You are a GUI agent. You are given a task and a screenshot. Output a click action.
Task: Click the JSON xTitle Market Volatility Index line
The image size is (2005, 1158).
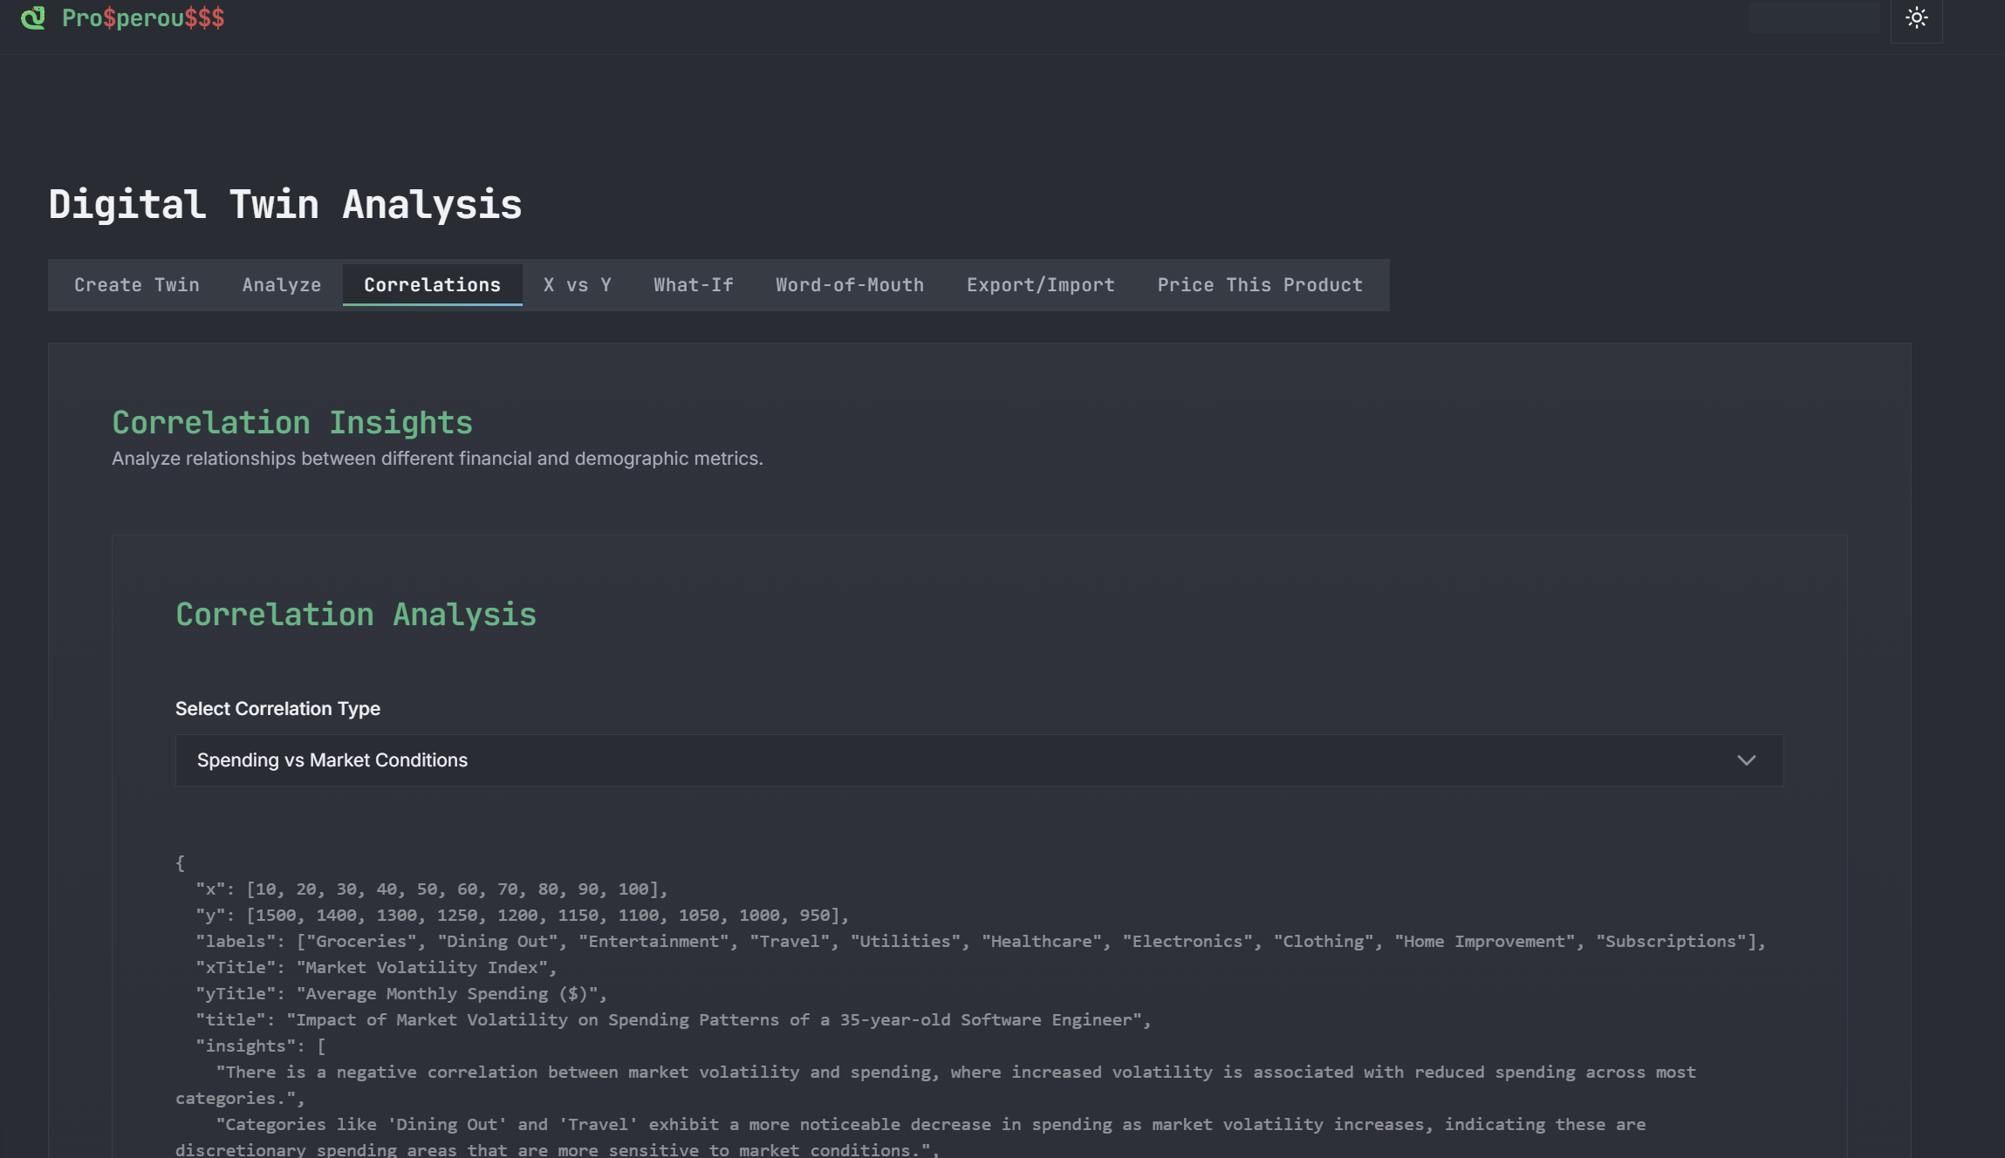pyautogui.click(x=375, y=968)
